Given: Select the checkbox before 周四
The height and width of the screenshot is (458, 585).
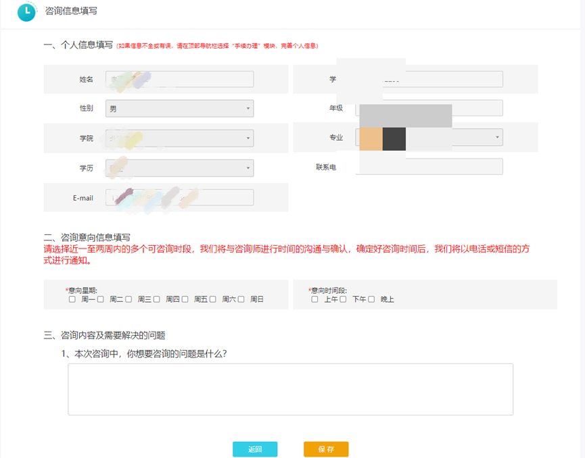Looking at the screenshot, I should click(x=157, y=299).
